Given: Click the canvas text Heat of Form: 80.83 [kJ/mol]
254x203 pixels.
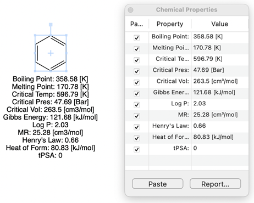Looking at the screenshot, I should click(x=51, y=148).
